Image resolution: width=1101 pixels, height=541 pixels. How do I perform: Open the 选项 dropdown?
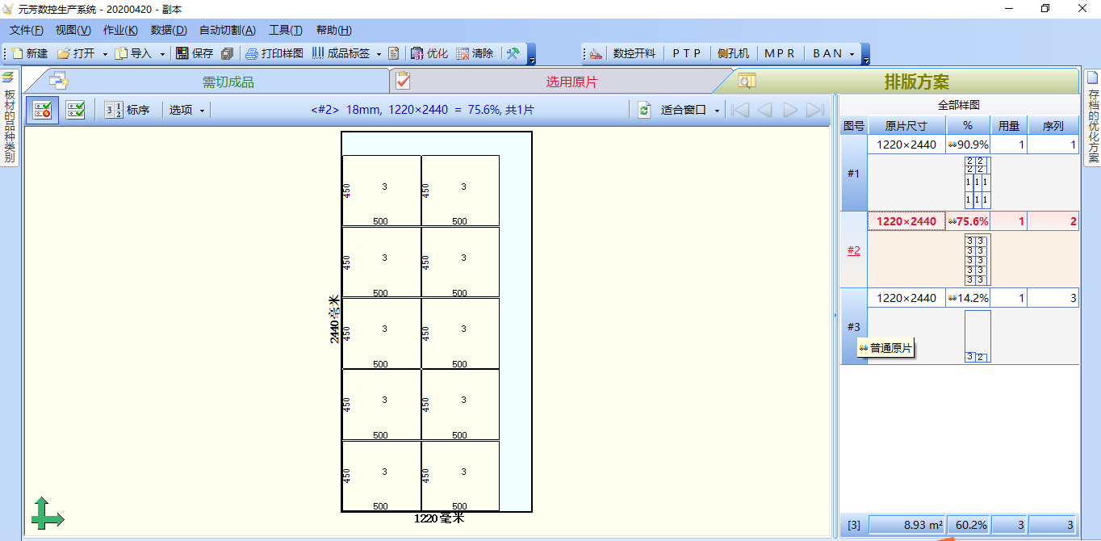pos(186,110)
